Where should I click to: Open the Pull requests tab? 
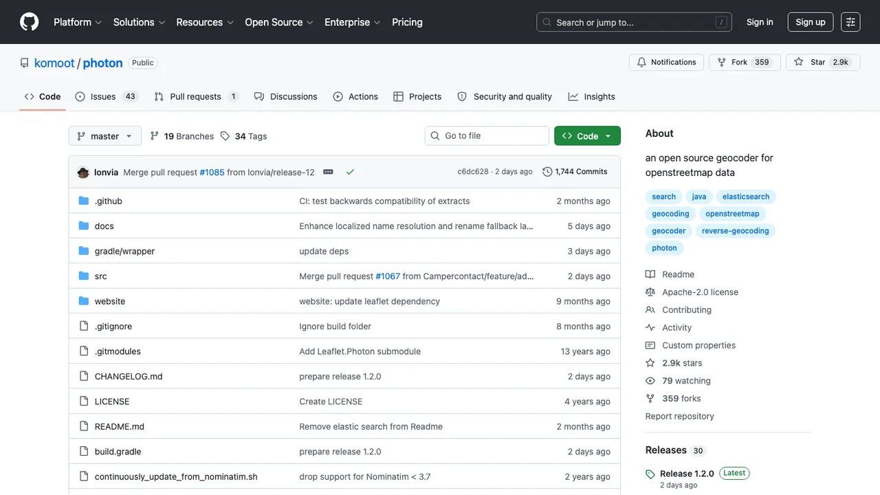tap(196, 97)
